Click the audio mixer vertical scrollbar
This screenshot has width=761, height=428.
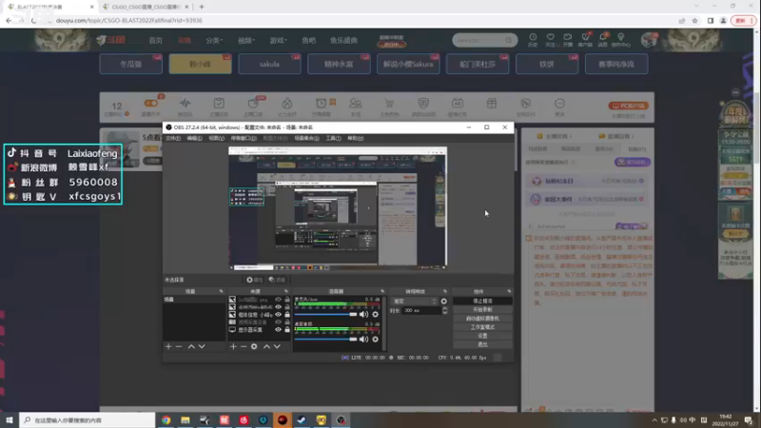384,322
